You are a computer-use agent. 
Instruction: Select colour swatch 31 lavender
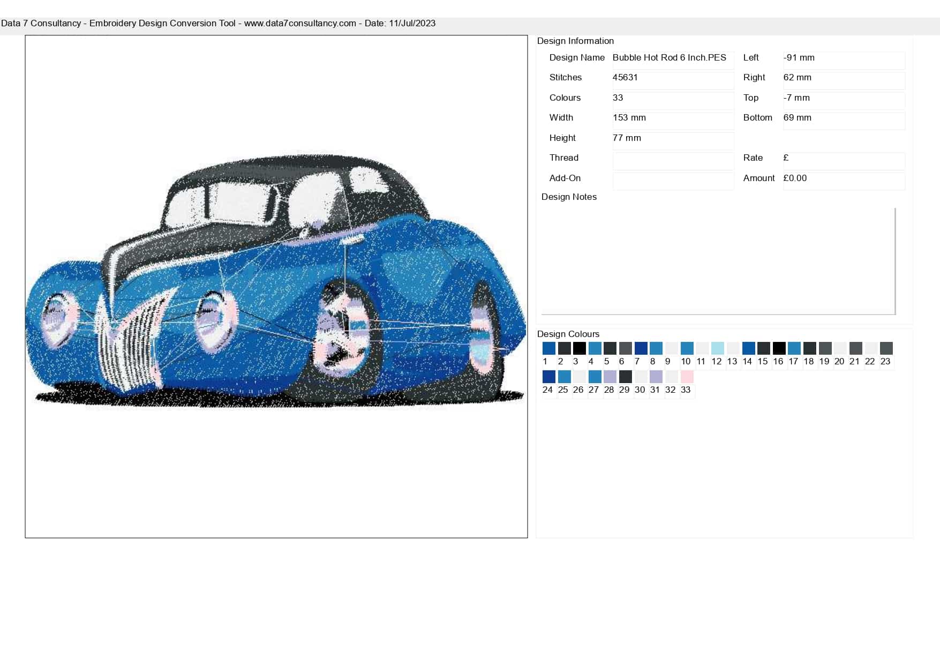tap(656, 377)
